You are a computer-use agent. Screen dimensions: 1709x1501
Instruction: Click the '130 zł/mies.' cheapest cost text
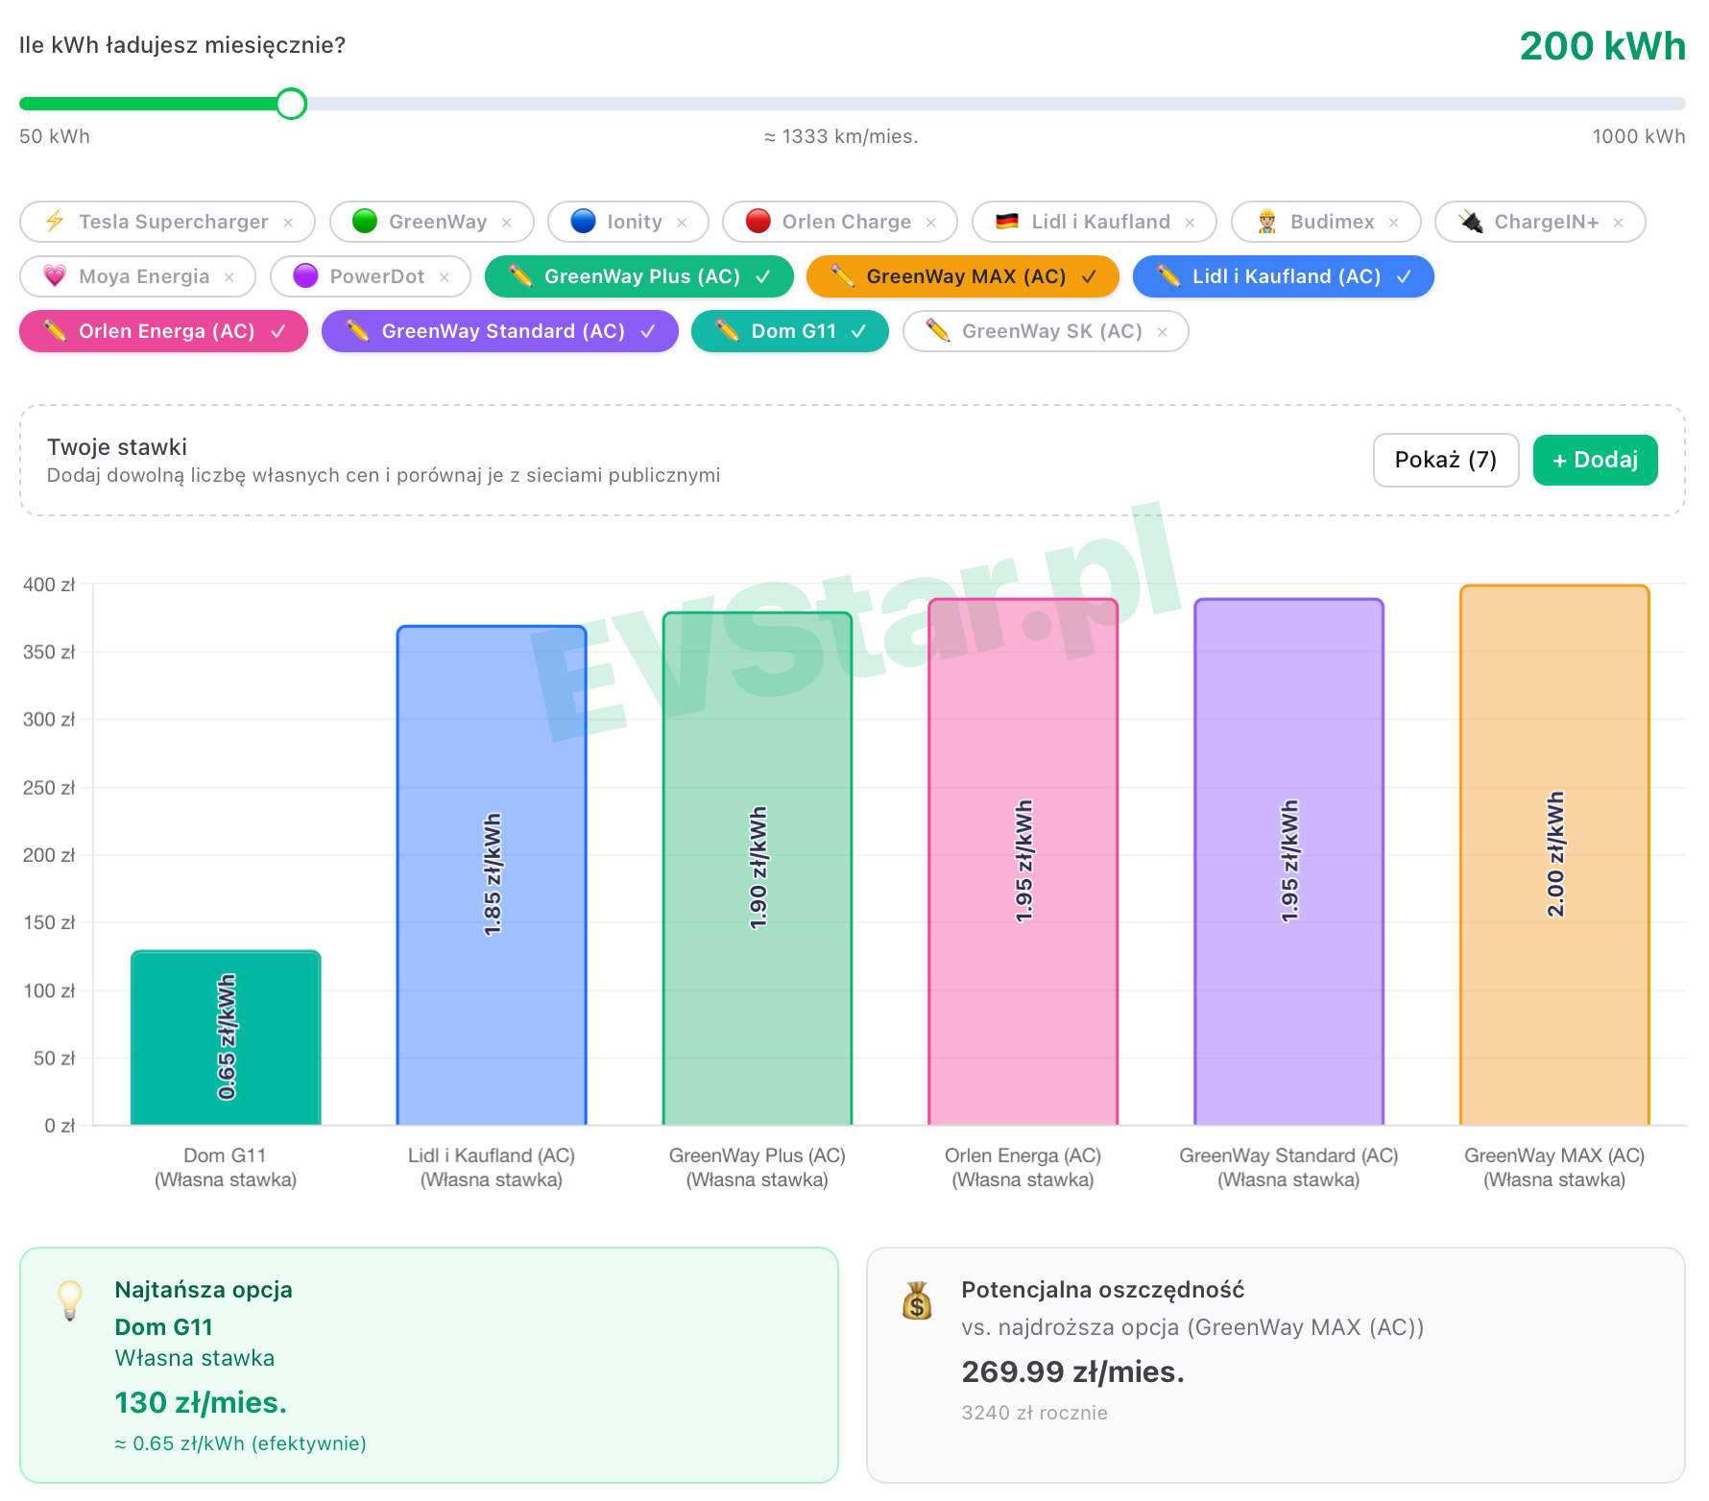pyautogui.click(x=201, y=1403)
